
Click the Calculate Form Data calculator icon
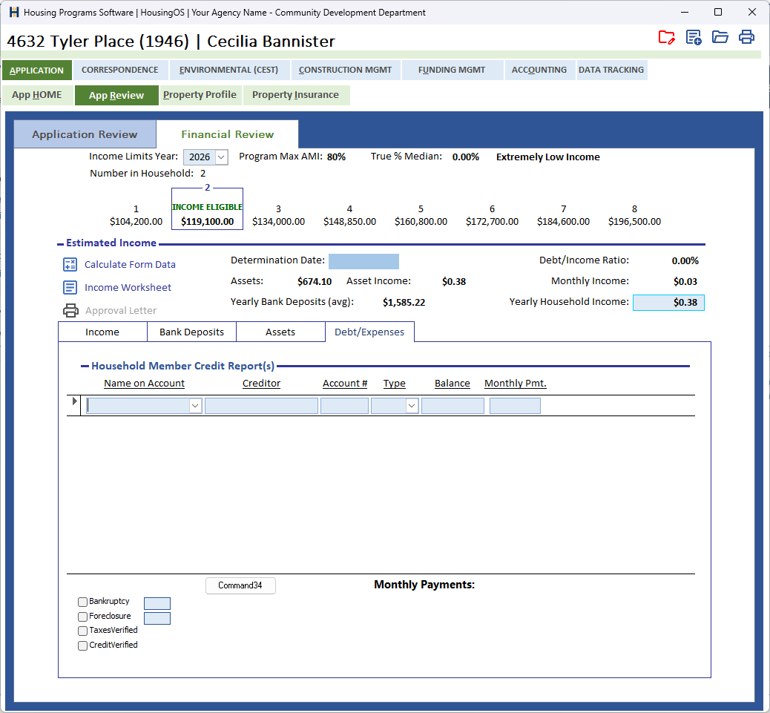(x=70, y=265)
